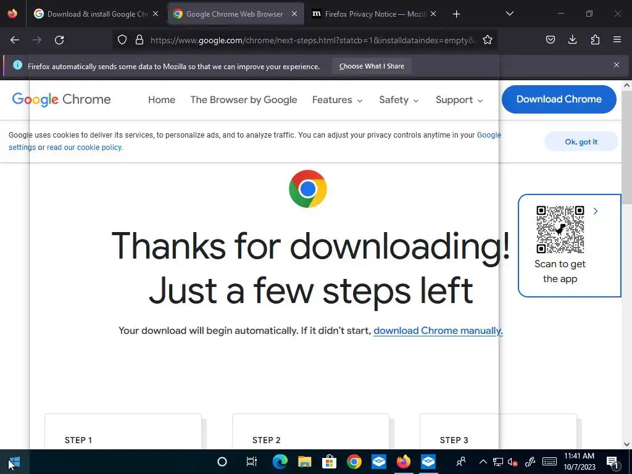Launch Google Chrome from taskbar
632x474 pixels.
click(354, 462)
